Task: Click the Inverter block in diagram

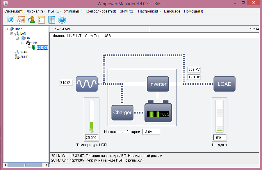Action: pos(158,84)
